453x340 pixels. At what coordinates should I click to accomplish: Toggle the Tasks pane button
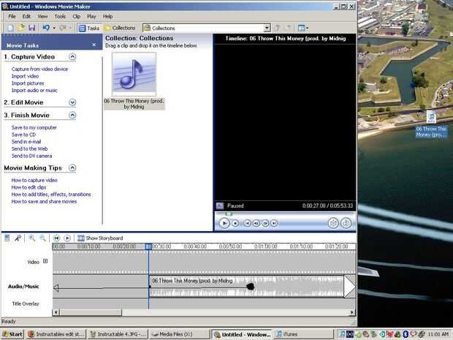88,28
